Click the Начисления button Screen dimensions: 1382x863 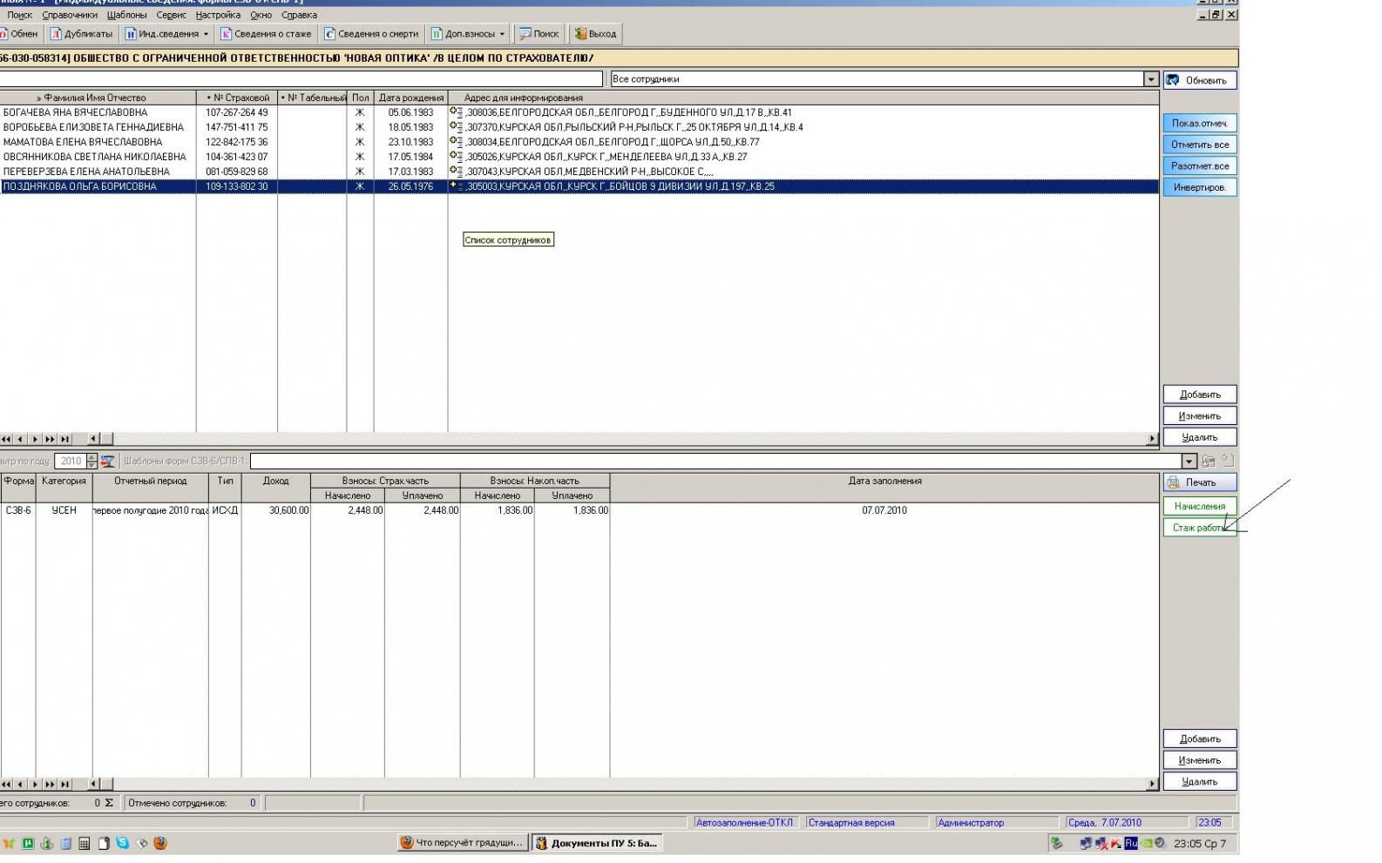[x=1199, y=506]
